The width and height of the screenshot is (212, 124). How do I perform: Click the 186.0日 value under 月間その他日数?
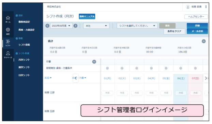(183, 52)
